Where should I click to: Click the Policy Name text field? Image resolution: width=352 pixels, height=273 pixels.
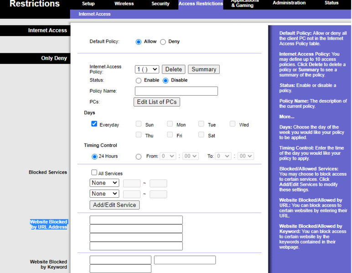coord(176,91)
